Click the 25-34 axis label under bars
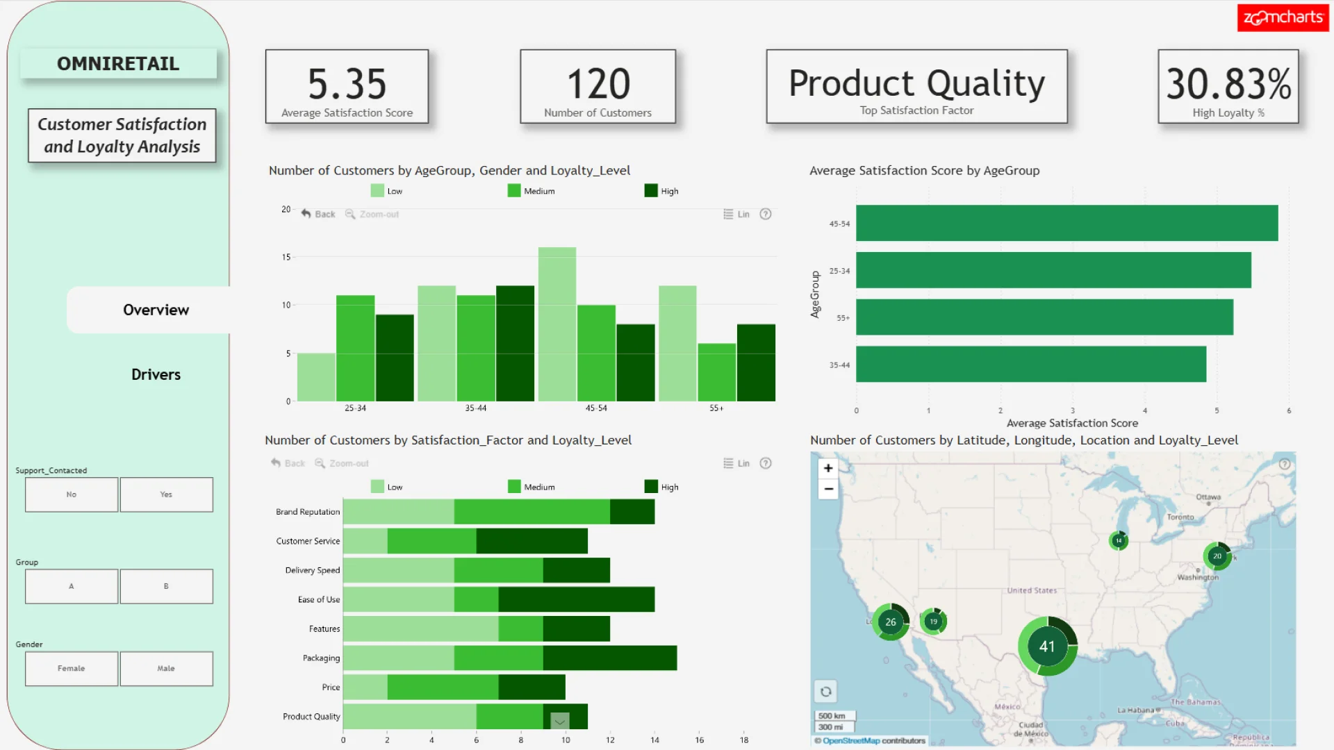Viewport: 1334px width, 750px height. 355,408
